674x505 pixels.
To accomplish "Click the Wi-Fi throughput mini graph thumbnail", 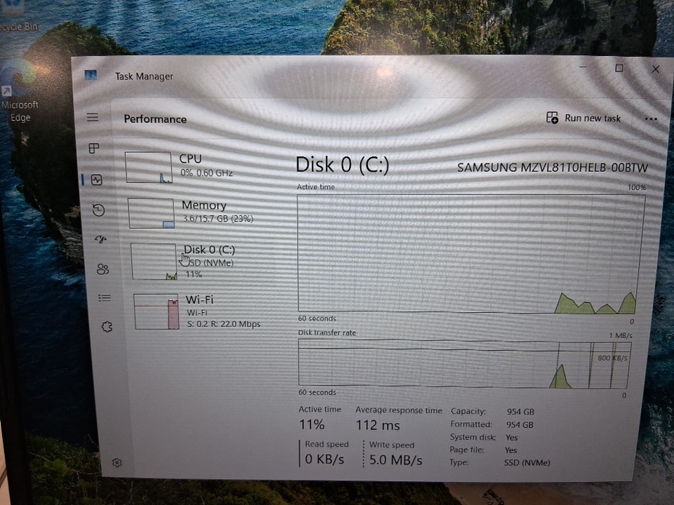I will tap(157, 311).
